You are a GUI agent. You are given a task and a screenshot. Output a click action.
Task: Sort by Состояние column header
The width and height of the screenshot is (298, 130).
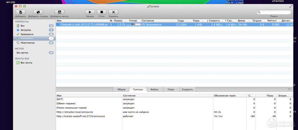(x=156, y=21)
